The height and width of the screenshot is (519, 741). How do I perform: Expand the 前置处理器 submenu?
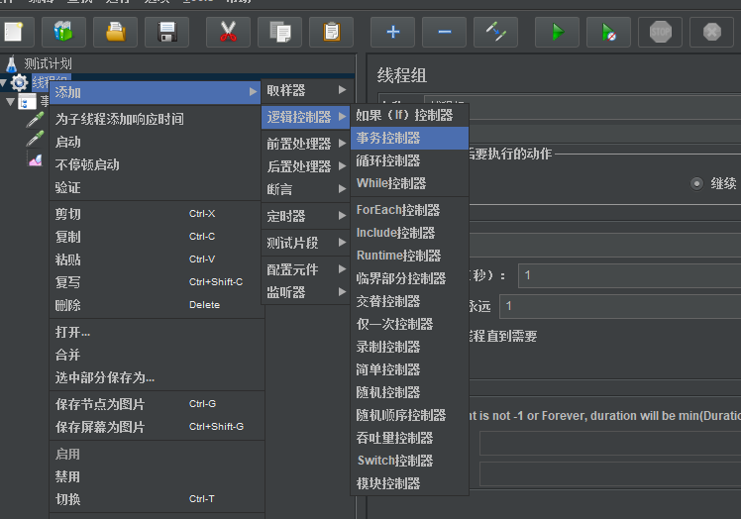306,144
